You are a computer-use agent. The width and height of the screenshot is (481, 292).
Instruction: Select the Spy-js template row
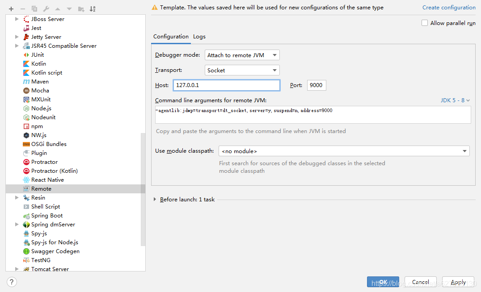point(76,234)
